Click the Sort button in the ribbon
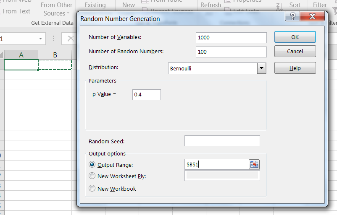This screenshot has height=215, width=337. pyautogui.click(x=295, y=5)
